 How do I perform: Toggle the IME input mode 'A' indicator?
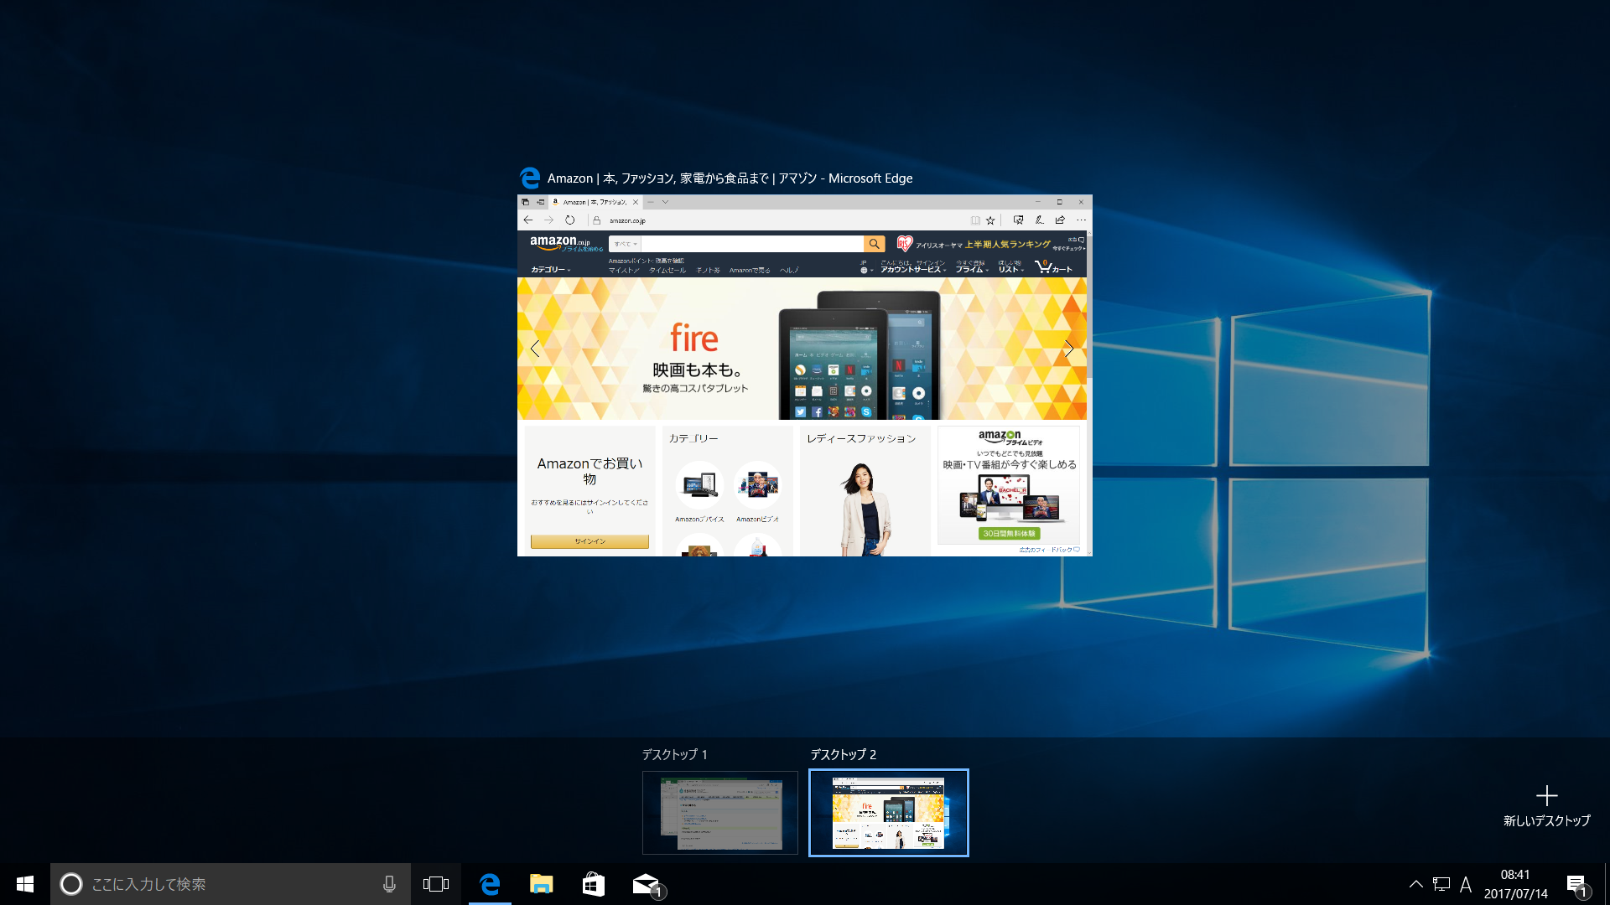coord(1466,884)
